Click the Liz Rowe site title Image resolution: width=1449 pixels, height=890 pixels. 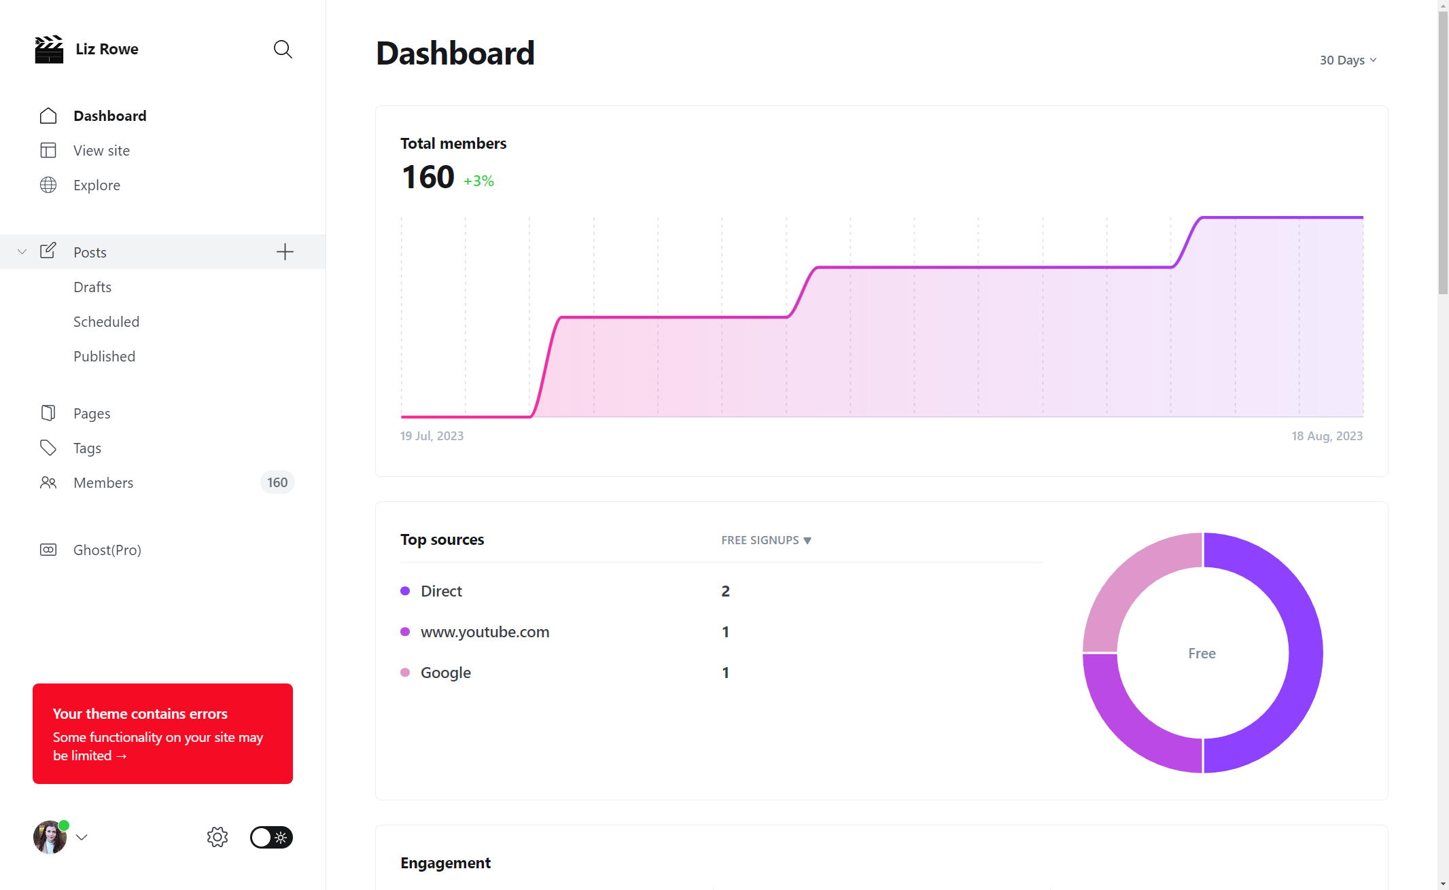click(x=107, y=49)
